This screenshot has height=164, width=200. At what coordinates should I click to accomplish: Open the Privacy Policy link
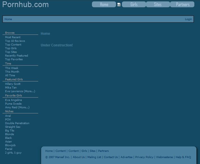[144, 157]
